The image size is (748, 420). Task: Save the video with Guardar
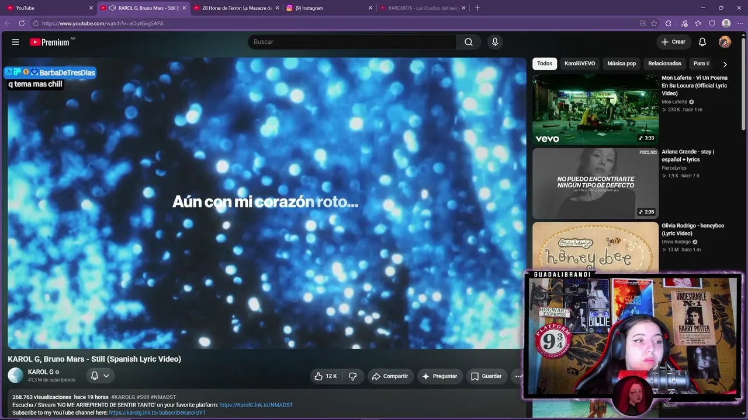(x=486, y=376)
